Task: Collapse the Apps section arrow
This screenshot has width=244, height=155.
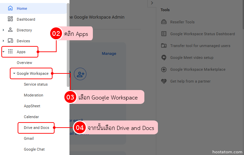Action: click(3, 52)
